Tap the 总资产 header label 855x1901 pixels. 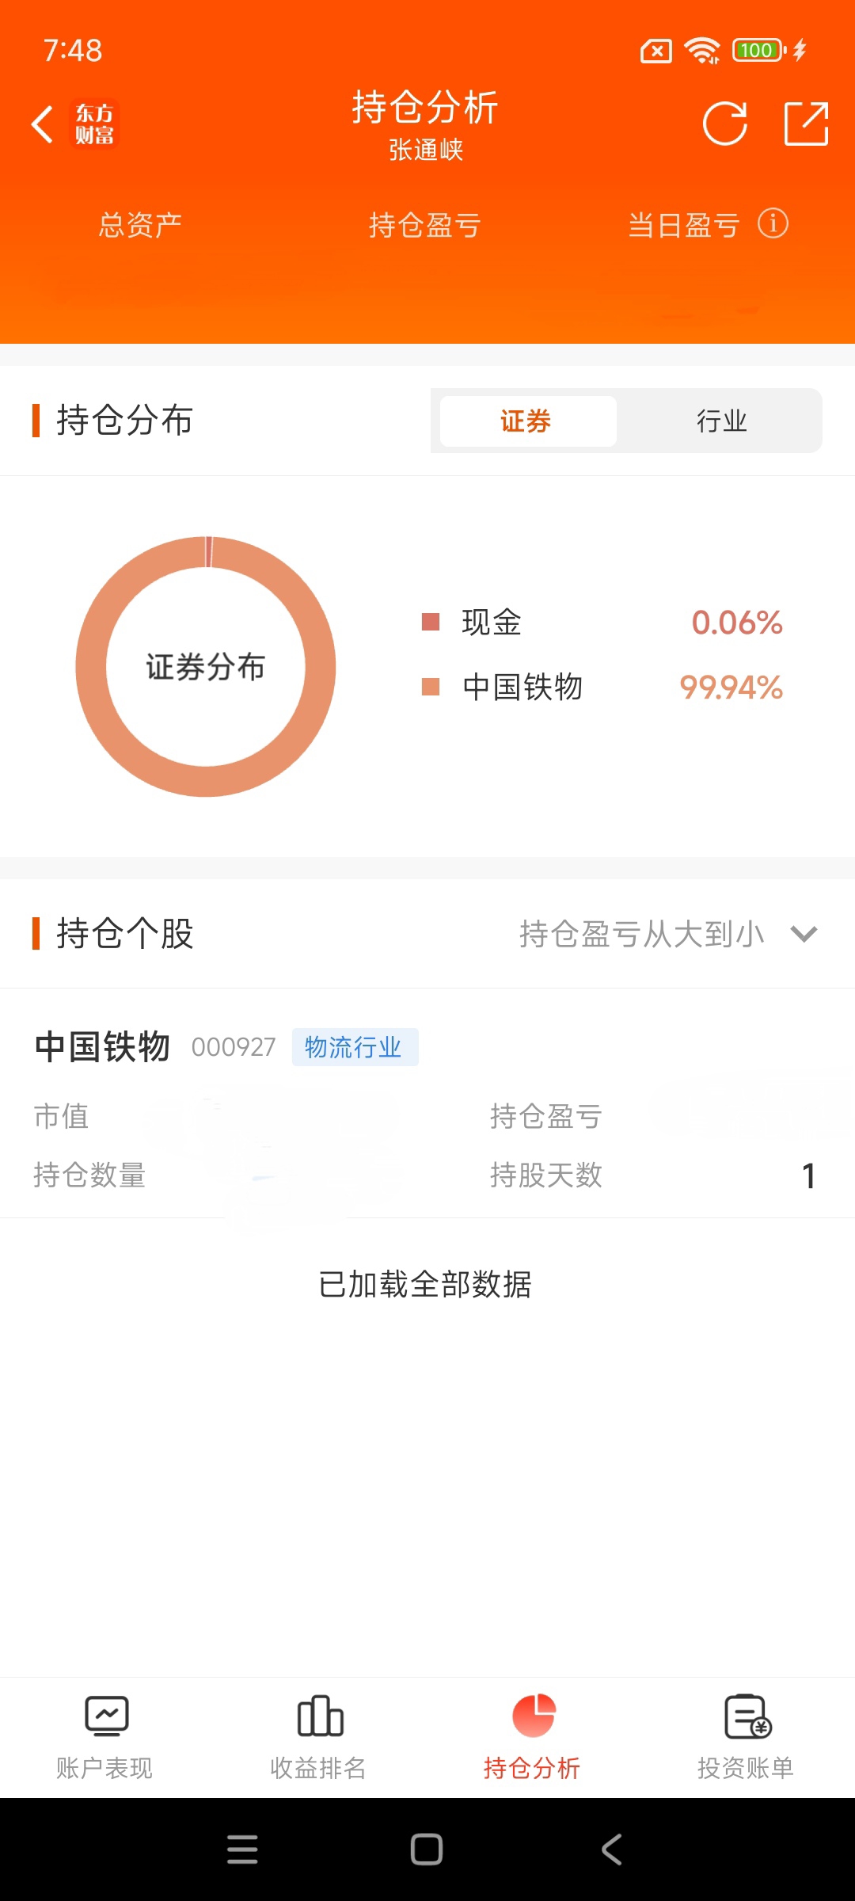[x=140, y=226]
